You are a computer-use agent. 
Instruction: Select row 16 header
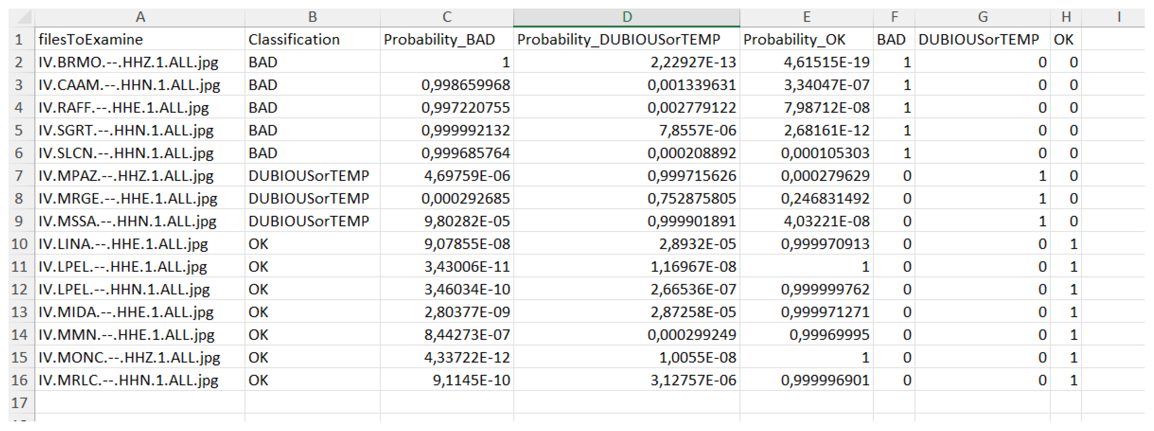pos(19,380)
